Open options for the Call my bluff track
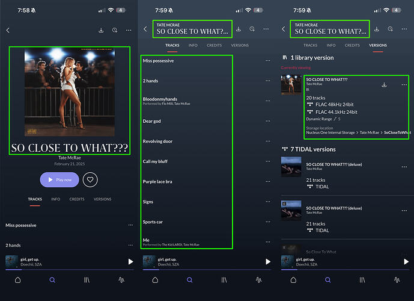Screen dimensions: 414x301 pos(268,161)
